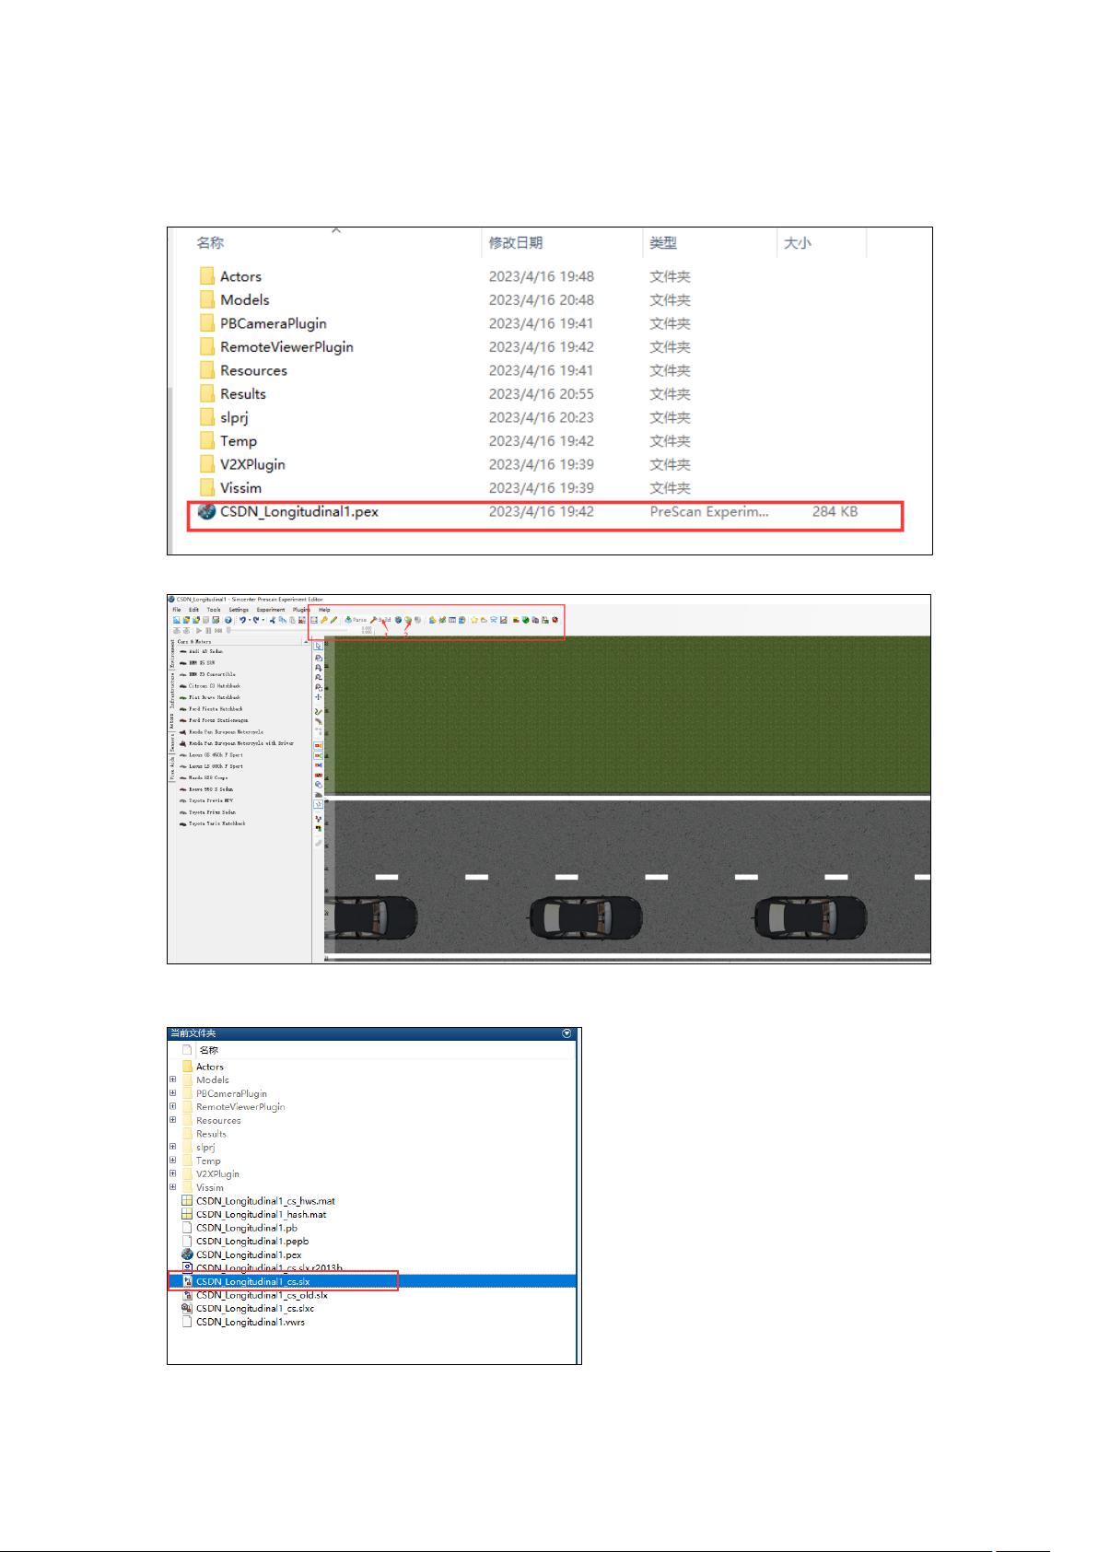Open the Experiment menu
This screenshot has height=1552, width=1098.
pyautogui.click(x=270, y=610)
